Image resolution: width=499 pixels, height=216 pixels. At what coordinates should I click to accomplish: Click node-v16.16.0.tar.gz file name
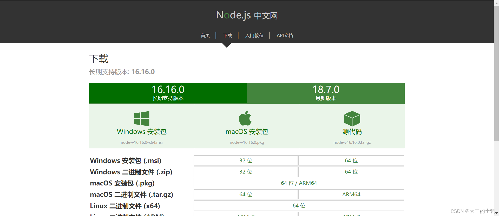click(x=352, y=142)
